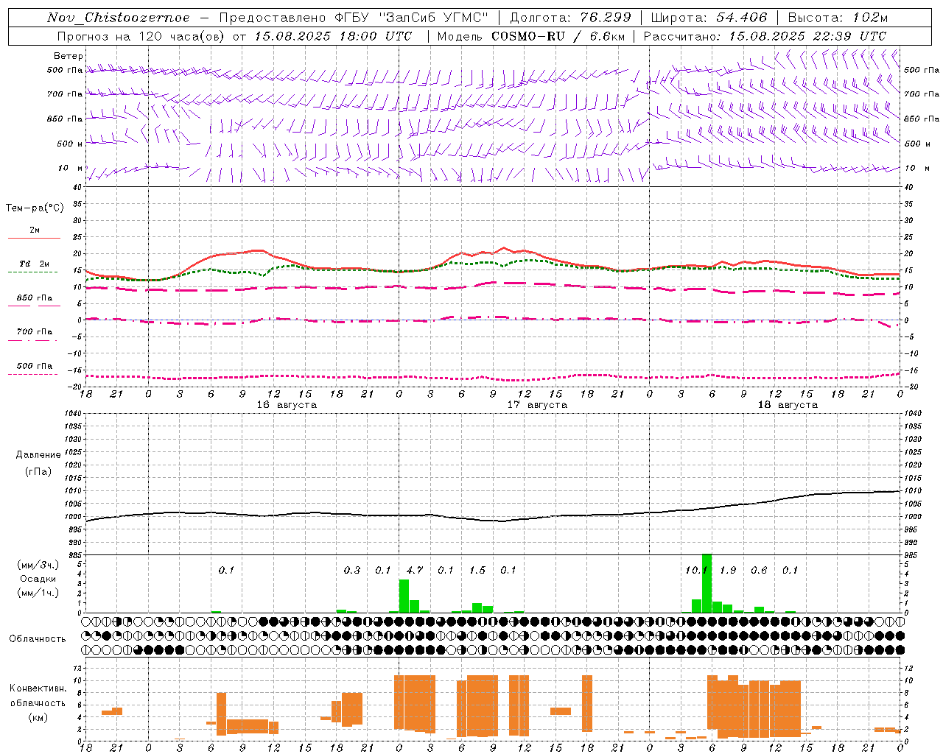This screenshot has width=943, height=754.
Task: Click the Ветер wind panel label
Action: pos(68,56)
